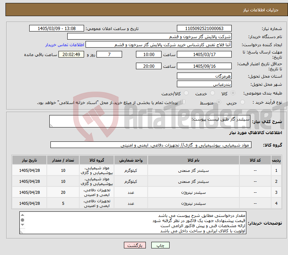Screen dimensions: 288x255
Task: Click the تاریخ نیاز column header
Action: click(x=29, y=160)
